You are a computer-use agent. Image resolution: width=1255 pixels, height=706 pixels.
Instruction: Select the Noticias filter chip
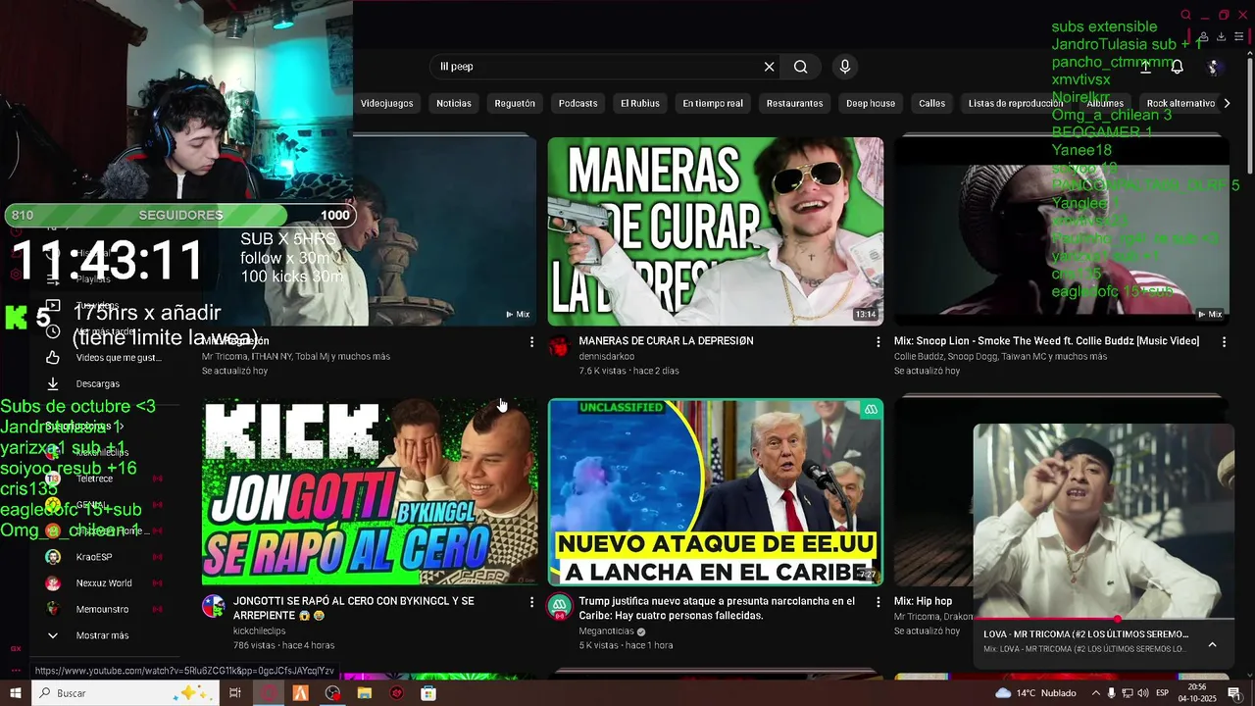click(454, 103)
